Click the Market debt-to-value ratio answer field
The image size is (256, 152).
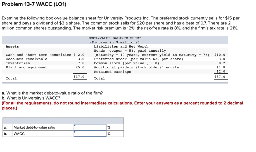[90, 127]
